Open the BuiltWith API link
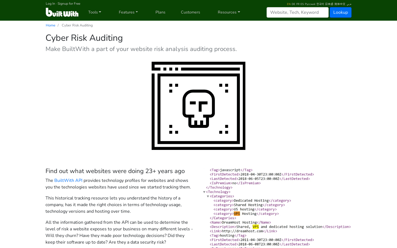397x248 pixels. 68,180
